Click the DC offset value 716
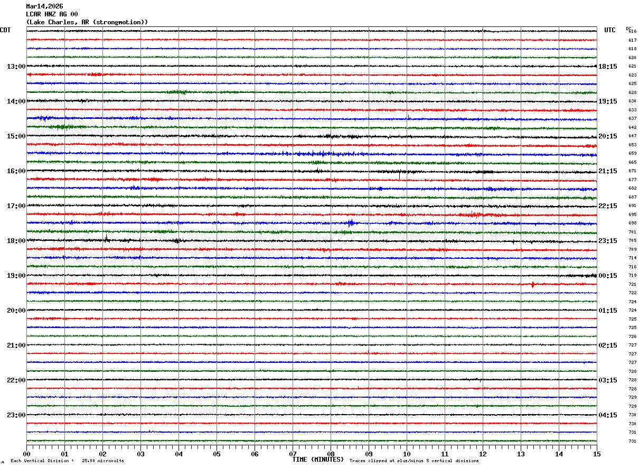The width and height of the screenshot is (639, 468). (632, 267)
